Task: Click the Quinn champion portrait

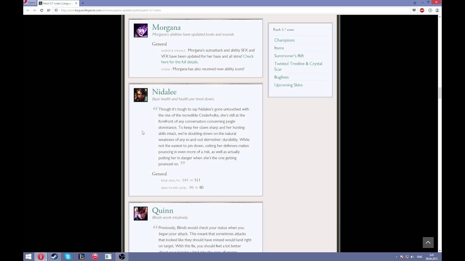Action: tap(141, 214)
